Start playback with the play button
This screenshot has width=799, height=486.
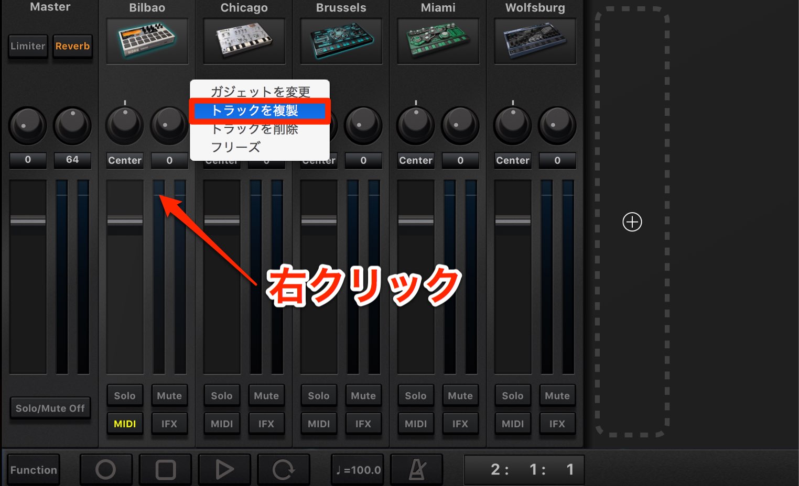pos(224,470)
